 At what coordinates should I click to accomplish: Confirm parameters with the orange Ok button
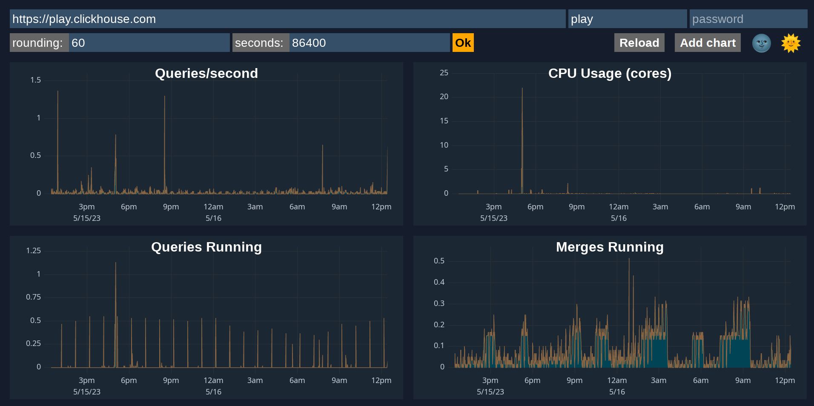pyautogui.click(x=463, y=43)
